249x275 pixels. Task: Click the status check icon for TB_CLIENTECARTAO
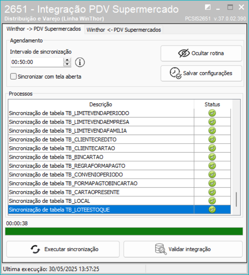point(212,148)
